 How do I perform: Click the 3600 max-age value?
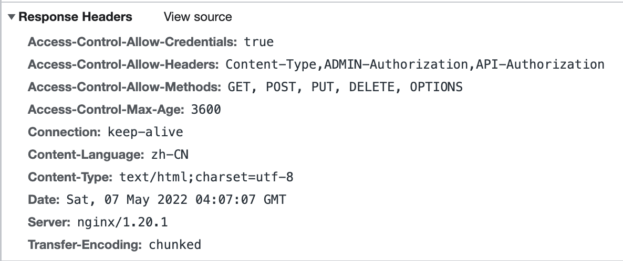pos(206,110)
